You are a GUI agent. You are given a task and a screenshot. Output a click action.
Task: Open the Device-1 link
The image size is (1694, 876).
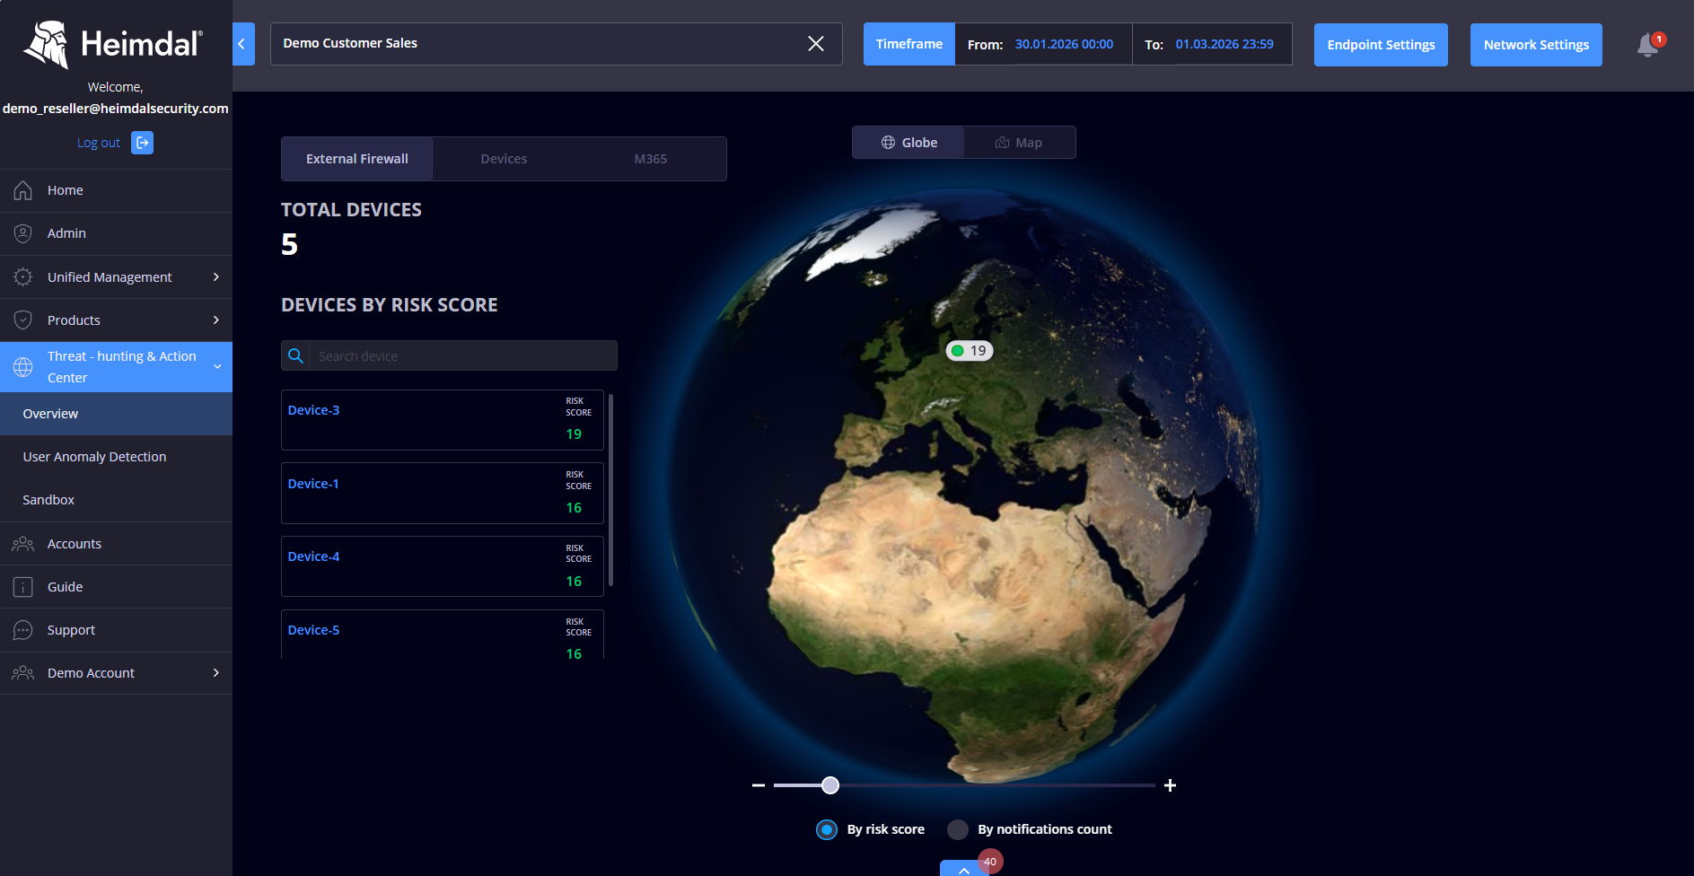point(313,484)
